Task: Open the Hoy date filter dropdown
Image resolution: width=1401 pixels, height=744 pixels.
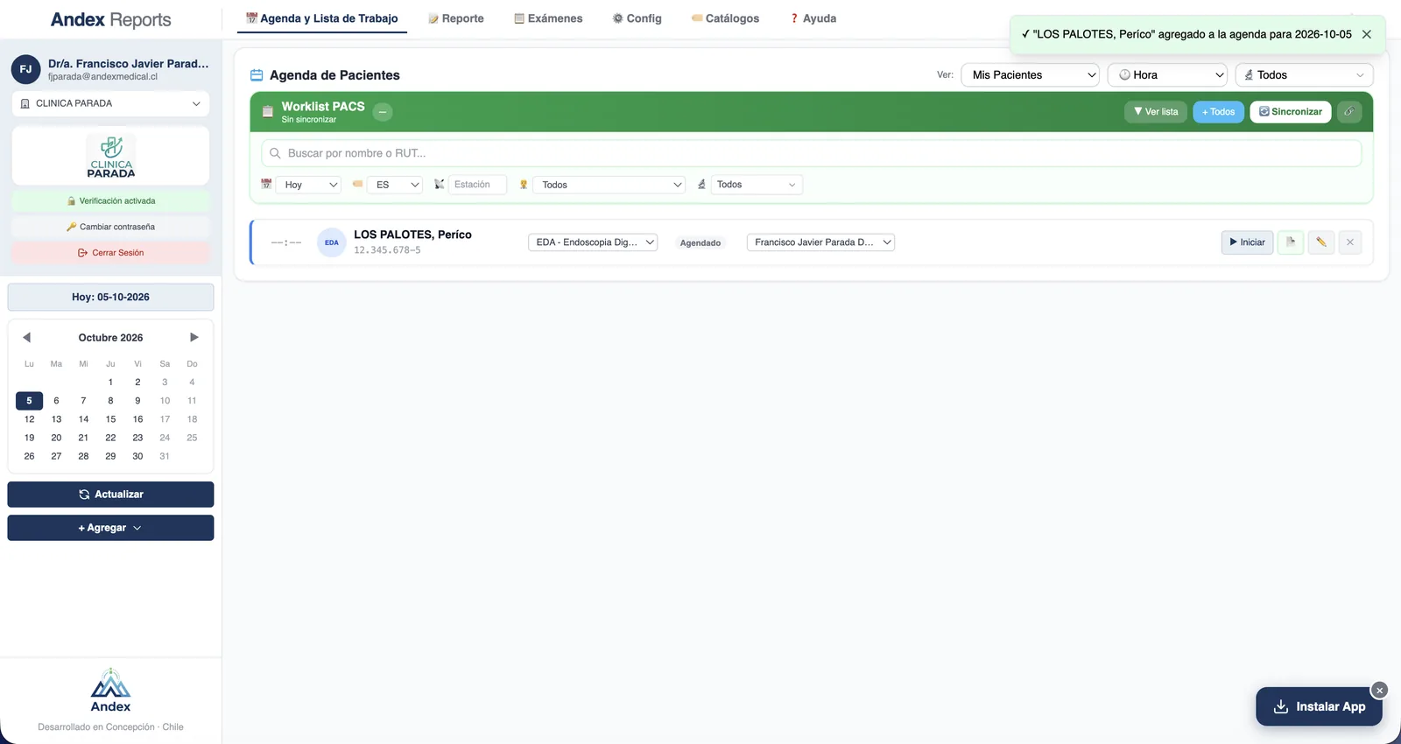Action: tap(308, 185)
